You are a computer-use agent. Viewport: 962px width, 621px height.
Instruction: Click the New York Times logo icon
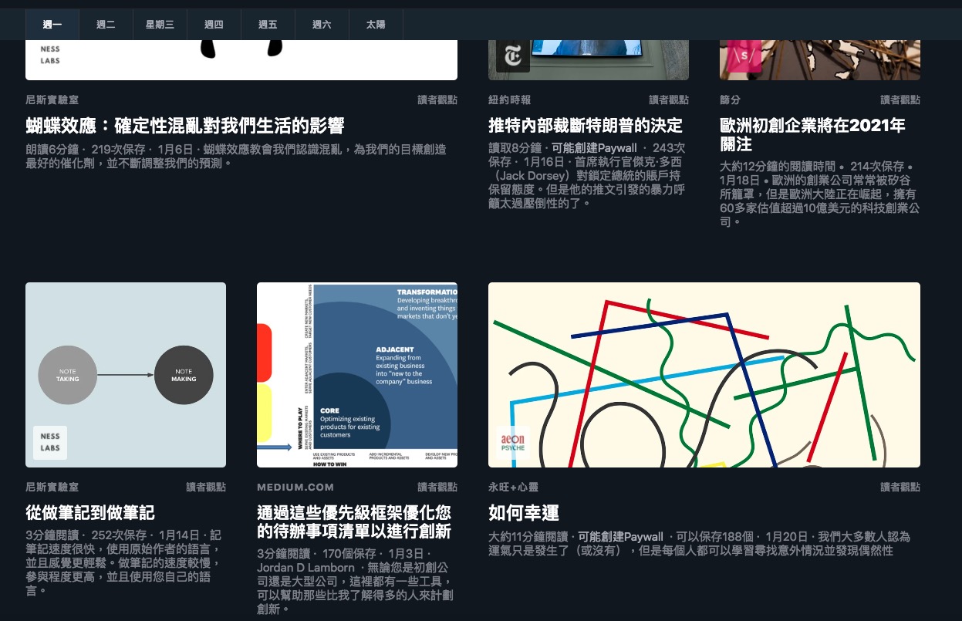click(513, 56)
